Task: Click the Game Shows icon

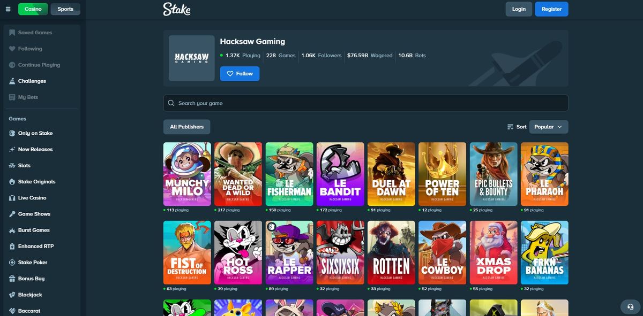Action: pos(12,214)
